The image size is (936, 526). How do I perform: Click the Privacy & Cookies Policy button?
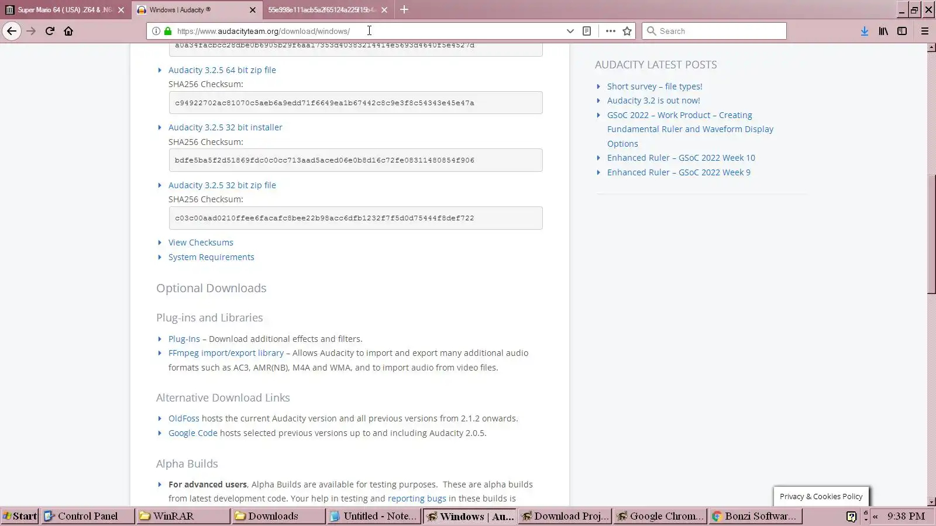click(821, 496)
